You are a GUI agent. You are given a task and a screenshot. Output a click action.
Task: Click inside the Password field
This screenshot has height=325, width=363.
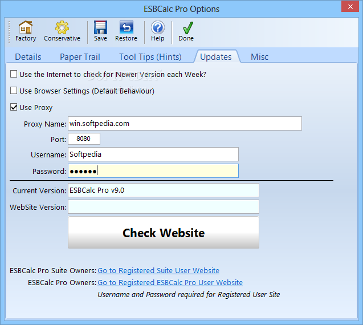153,171
